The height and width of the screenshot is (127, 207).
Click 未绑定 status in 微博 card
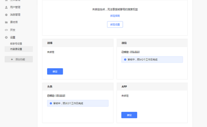[x=51, y=52]
